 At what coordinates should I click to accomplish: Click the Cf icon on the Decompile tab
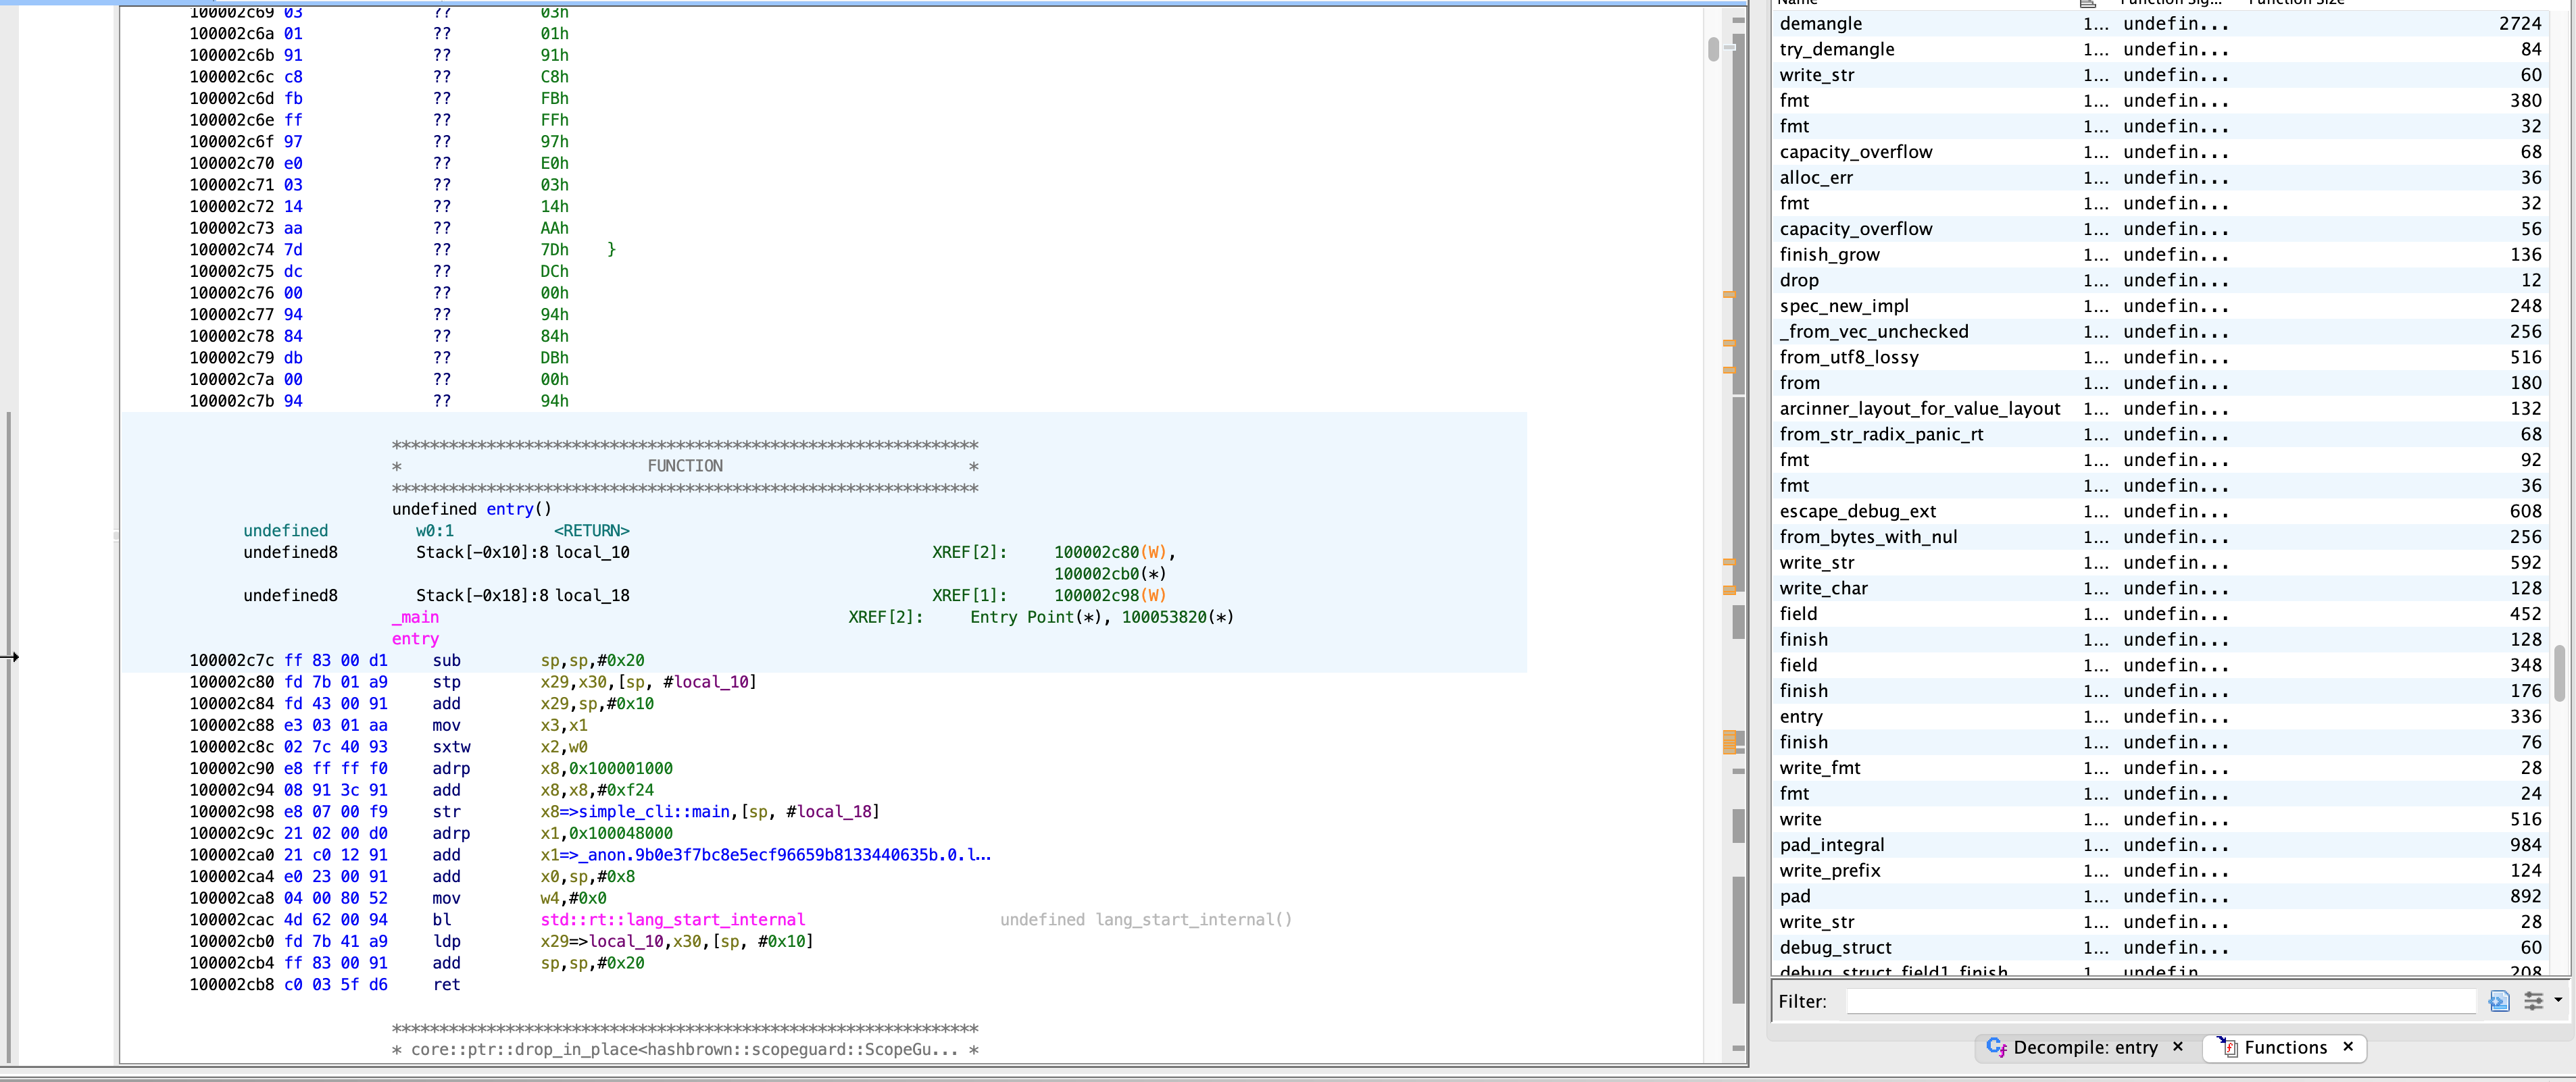1996,1046
